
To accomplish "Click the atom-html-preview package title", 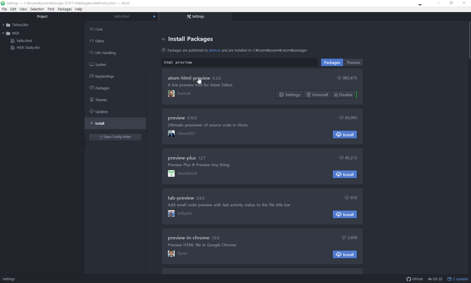I will point(189,78).
